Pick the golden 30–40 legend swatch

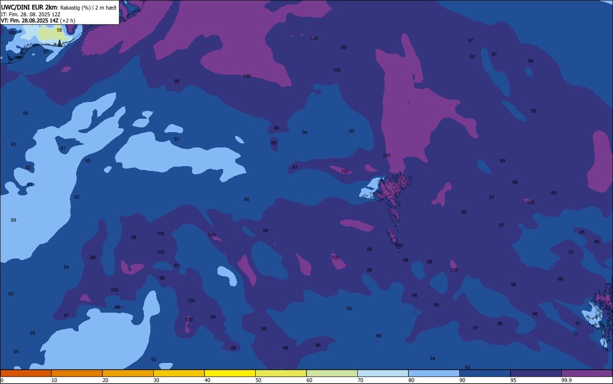click(179, 373)
